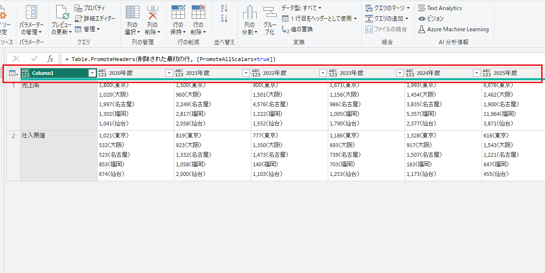Click the 列の分割 split column icon
Image resolution: width=545 pixels, height=273 pixels.
(x=249, y=13)
